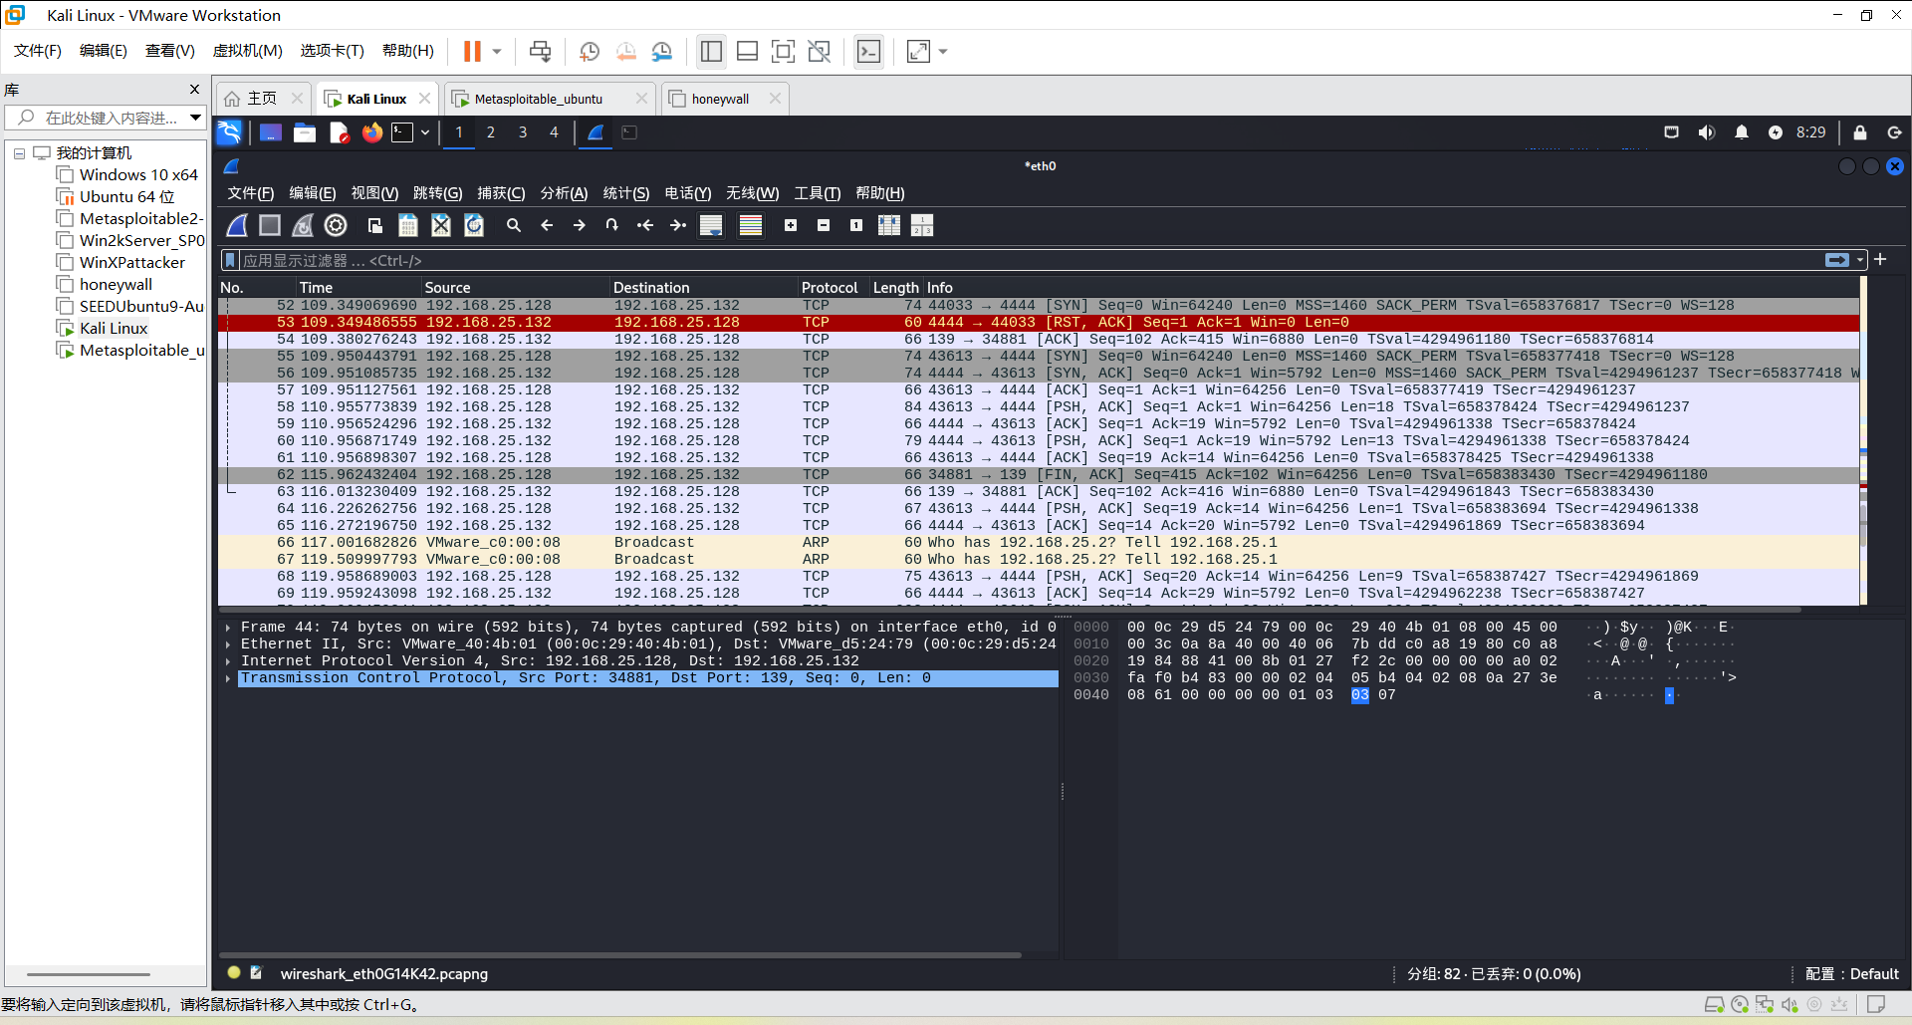Open the display filter bookmark menu
Image resolution: width=1912 pixels, height=1025 pixels.
231,260
